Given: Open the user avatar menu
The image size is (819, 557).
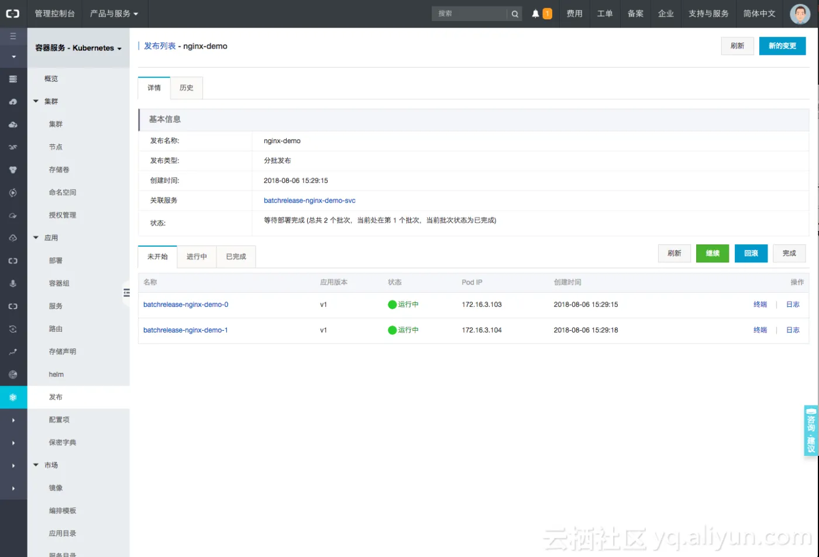Looking at the screenshot, I should click(x=800, y=13).
